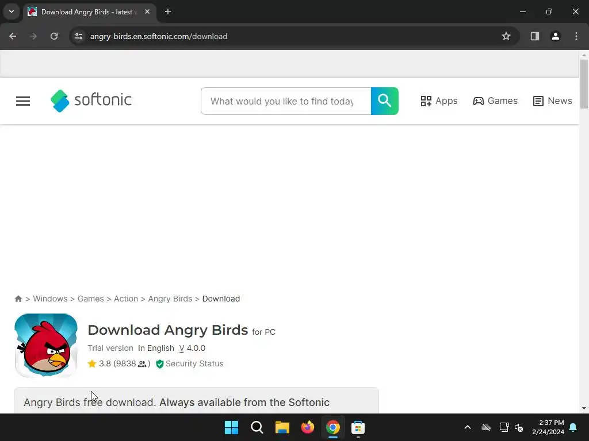The width and height of the screenshot is (589, 441).
Task: Launch Firefox from the taskbar
Action: pyautogui.click(x=308, y=427)
